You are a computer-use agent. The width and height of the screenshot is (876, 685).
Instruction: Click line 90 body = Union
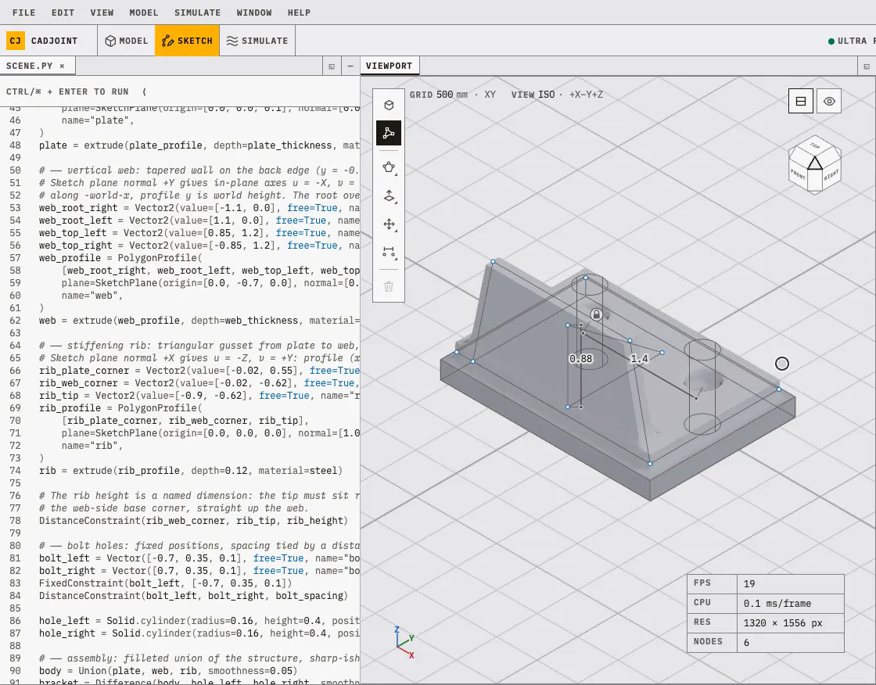[168, 671]
